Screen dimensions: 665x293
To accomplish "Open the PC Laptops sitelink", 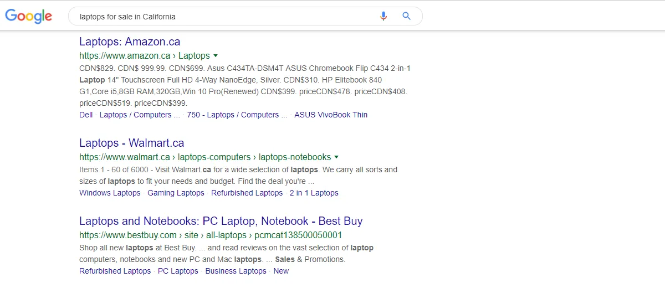I will (x=178, y=271).
